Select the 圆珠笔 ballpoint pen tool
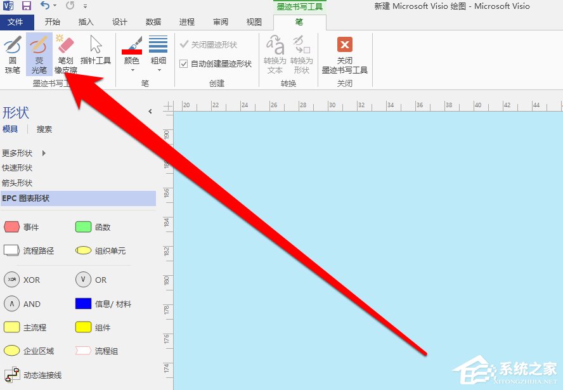 13,56
